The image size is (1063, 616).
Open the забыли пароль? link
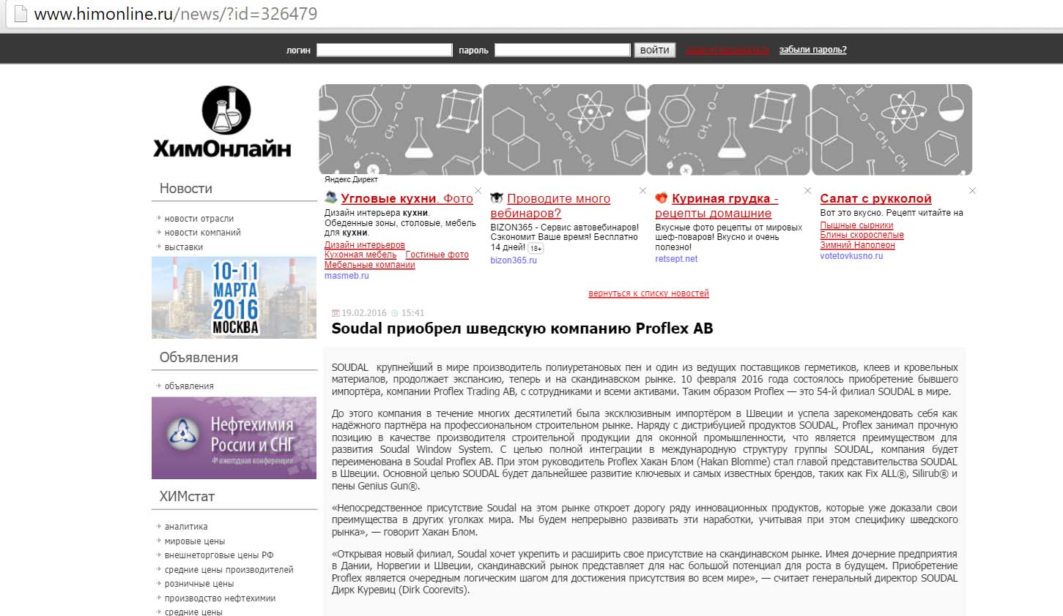click(812, 50)
